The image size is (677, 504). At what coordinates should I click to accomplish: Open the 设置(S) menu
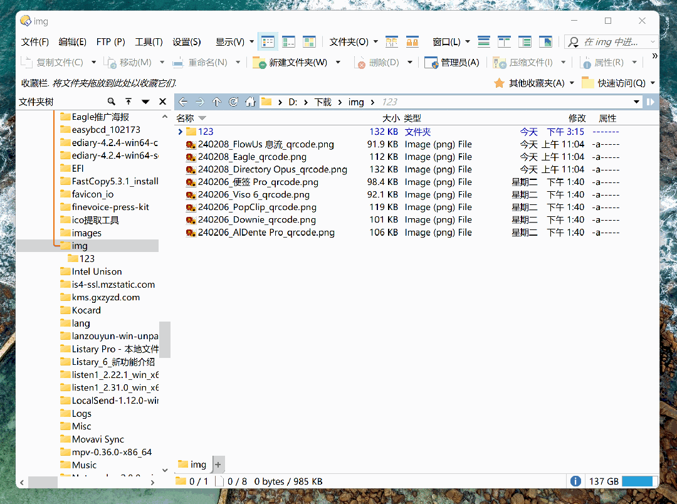(187, 42)
